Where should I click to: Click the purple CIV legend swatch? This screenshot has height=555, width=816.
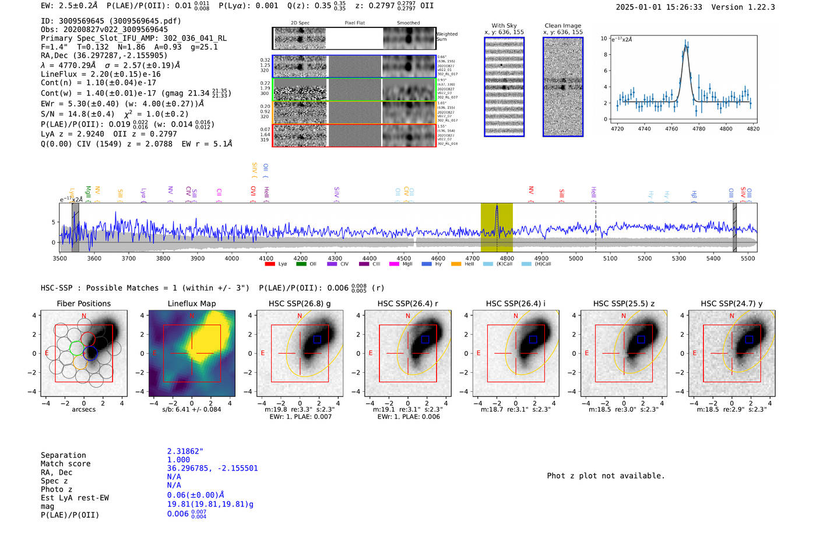click(x=332, y=264)
